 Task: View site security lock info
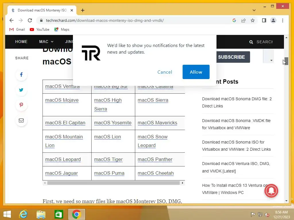pyautogui.click(x=41, y=20)
